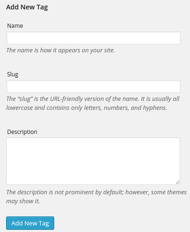Click the Name field label
Viewport: 190px width, 232px height.
pyautogui.click(x=15, y=26)
